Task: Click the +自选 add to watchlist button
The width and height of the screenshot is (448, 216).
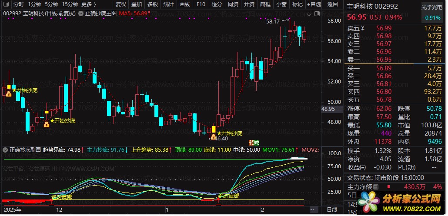Action: point(313,4)
